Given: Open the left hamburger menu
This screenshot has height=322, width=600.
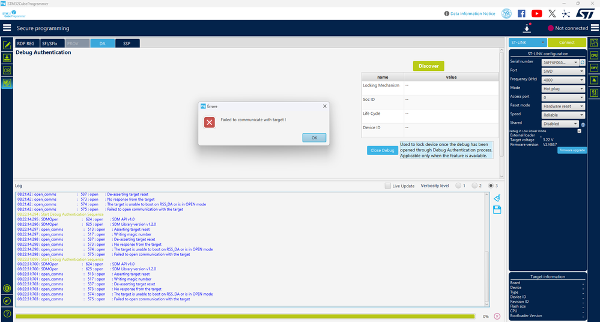Looking at the screenshot, I should [x=7, y=28].
